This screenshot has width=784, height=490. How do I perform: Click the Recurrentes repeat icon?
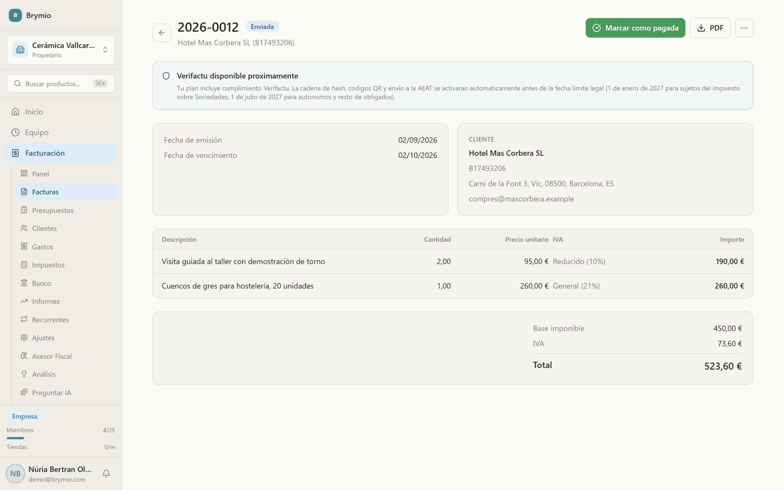pos(24,319)
